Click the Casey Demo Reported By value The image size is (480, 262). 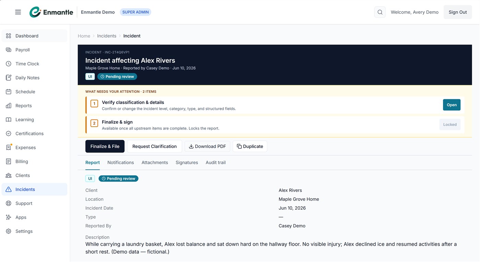tap(292, 226)
